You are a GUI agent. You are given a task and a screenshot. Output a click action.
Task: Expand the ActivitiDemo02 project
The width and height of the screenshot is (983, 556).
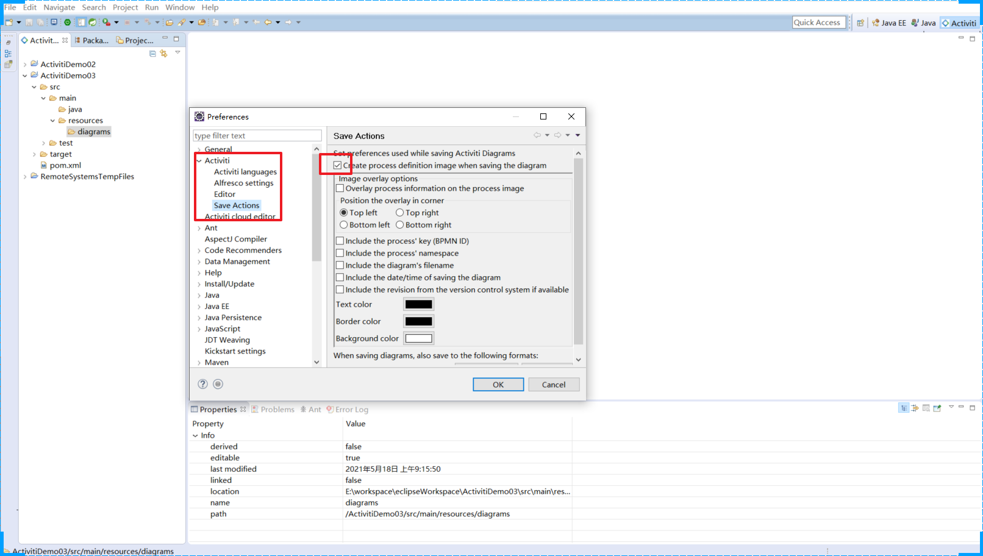tap(25, 65)
